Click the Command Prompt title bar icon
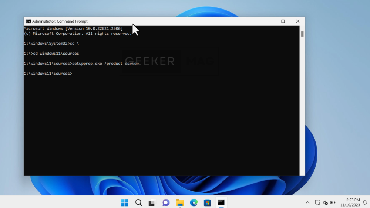The height and width of the screenshot is (208, 370). [x=28, y=21]
